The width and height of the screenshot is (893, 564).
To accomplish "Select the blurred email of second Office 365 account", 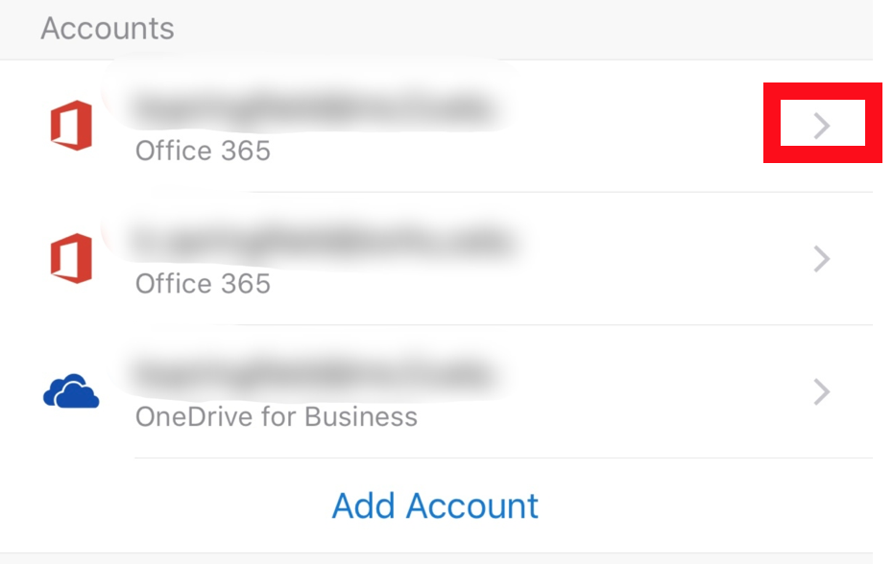I will click(322, 242).
